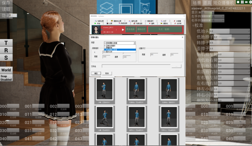Click the character avatar portrait
252x146 pixels.
pyautogui.click(x=96, y=30)
